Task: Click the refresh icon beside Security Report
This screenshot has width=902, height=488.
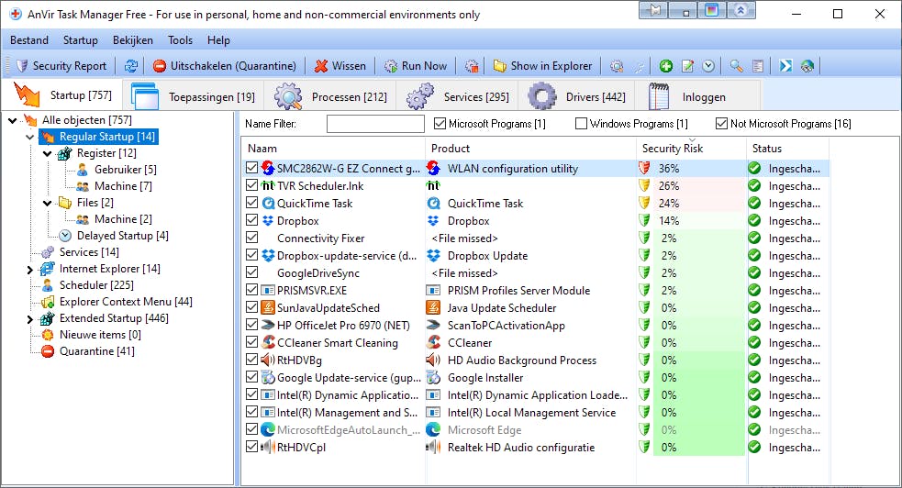Action: [131, 66]
